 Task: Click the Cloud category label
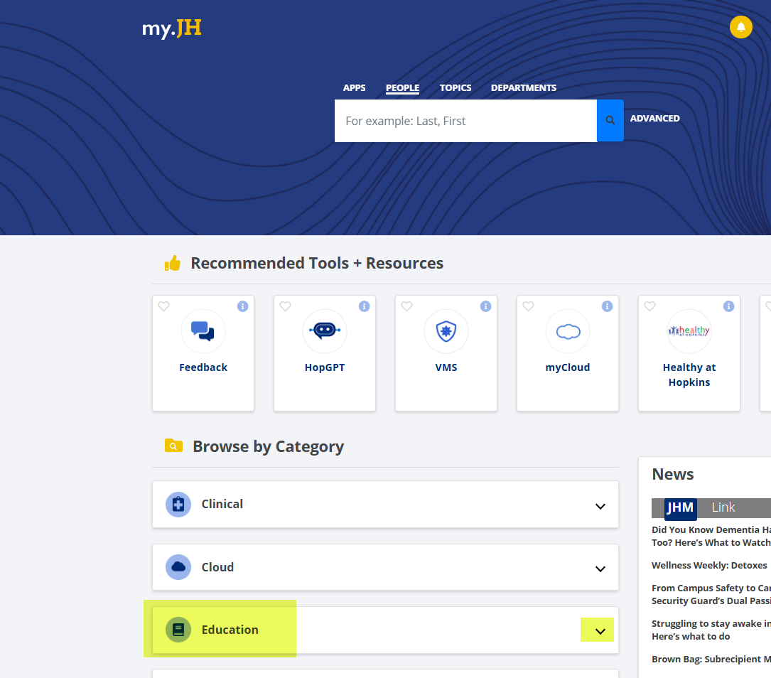217,567
